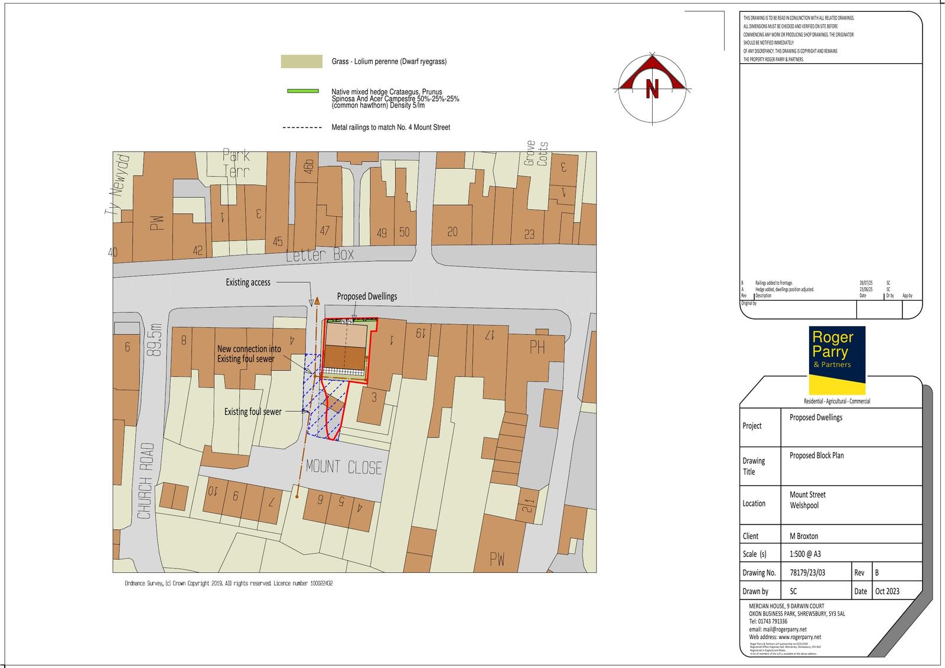Click the Existing access annotation text
The image size is (945, 668).
click(x=248, y=283)
